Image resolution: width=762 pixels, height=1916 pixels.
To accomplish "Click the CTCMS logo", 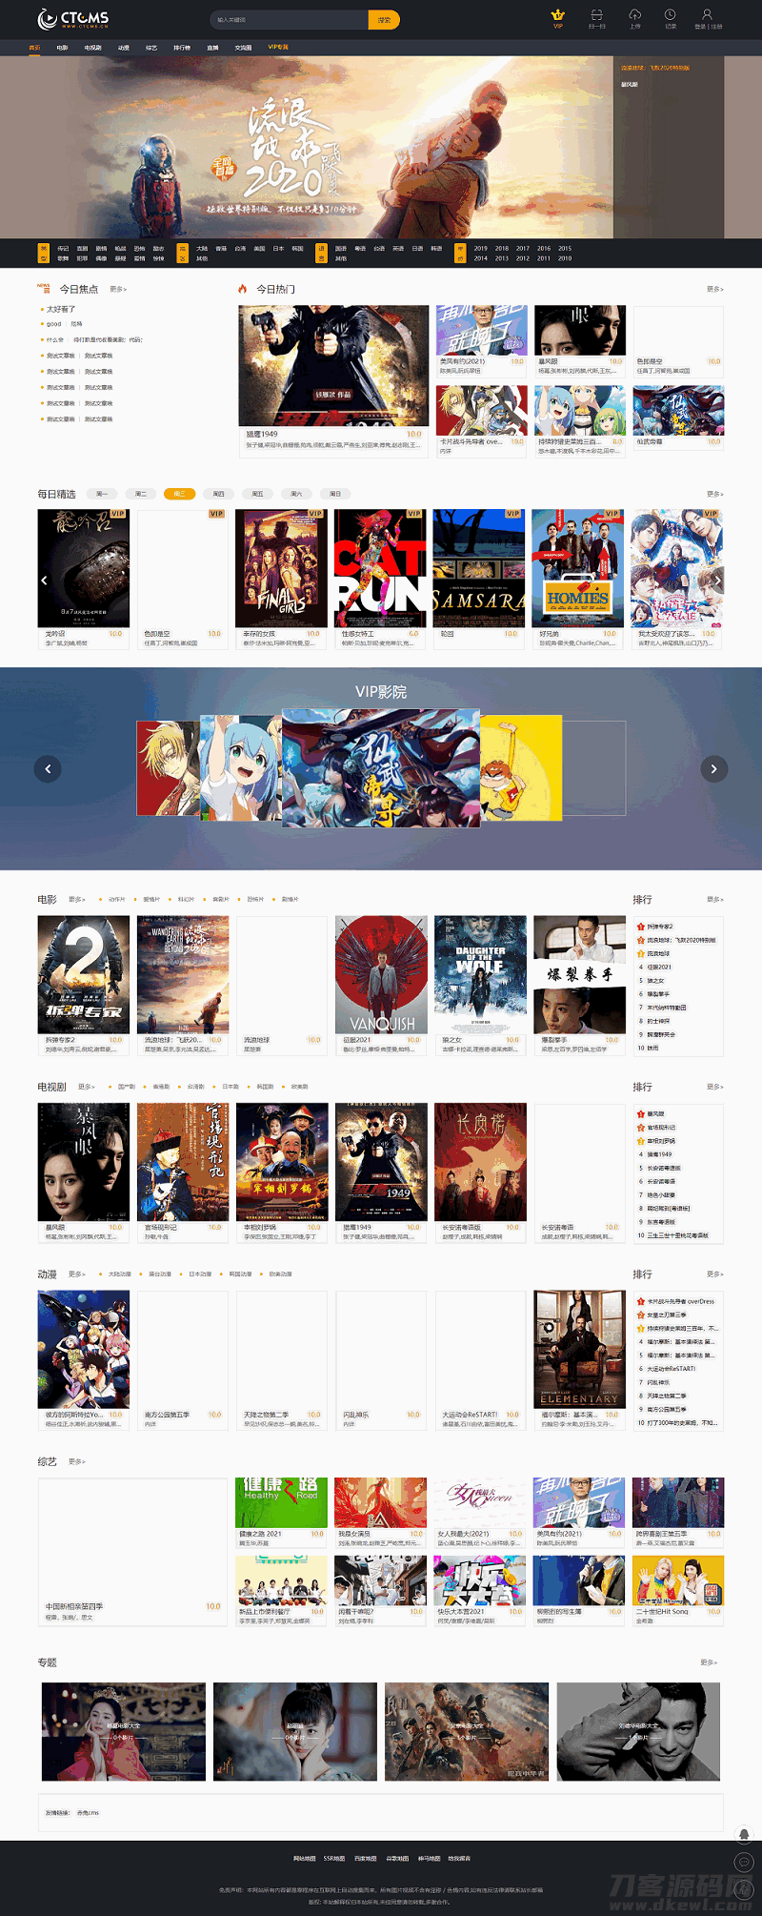I will click(x=73, y=19).
